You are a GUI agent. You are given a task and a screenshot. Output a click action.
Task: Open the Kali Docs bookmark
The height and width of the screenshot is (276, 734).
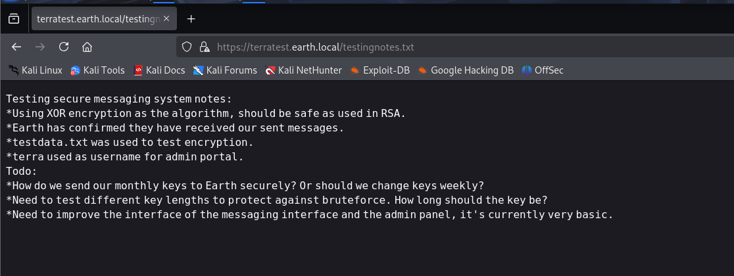pos(159,70)
